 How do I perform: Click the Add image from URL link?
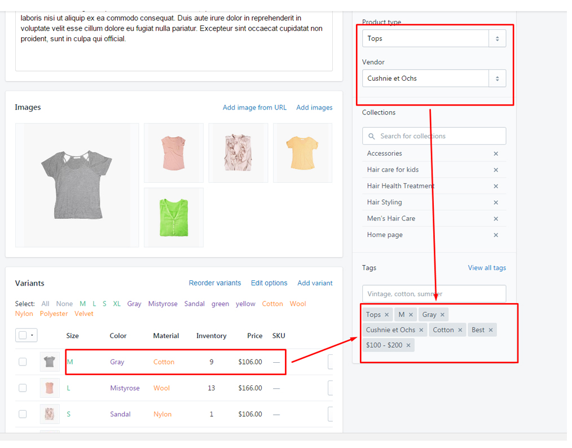pyautogui.click(x=254, y=107)
